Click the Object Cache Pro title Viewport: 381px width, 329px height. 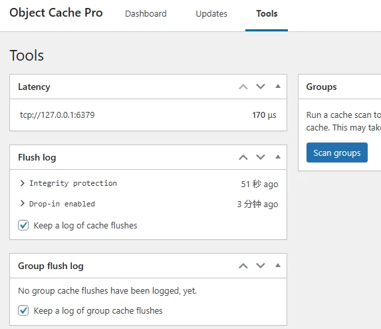(x=56, y=13)
